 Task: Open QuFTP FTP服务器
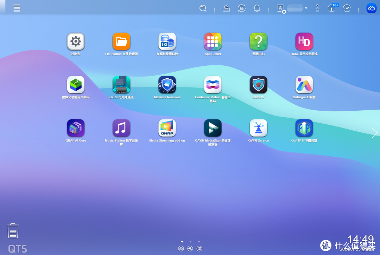pos(304,128)
